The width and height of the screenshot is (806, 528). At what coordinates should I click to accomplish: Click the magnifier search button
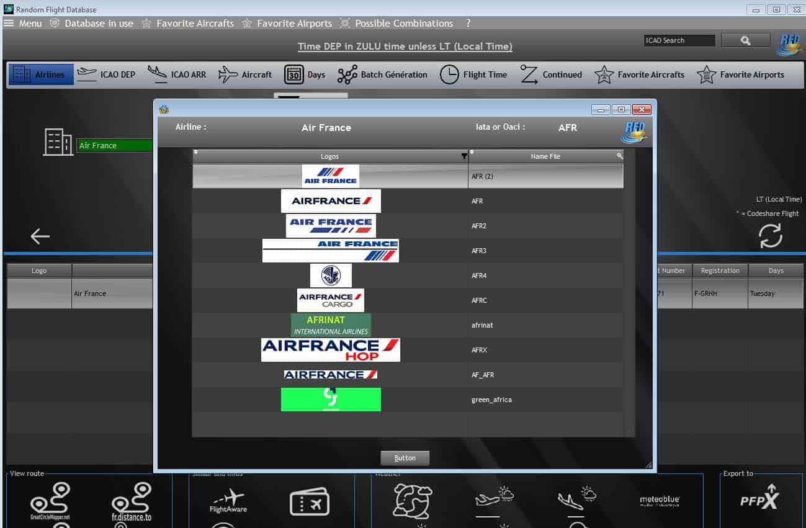pyautogui.click(x=745, y=40)
